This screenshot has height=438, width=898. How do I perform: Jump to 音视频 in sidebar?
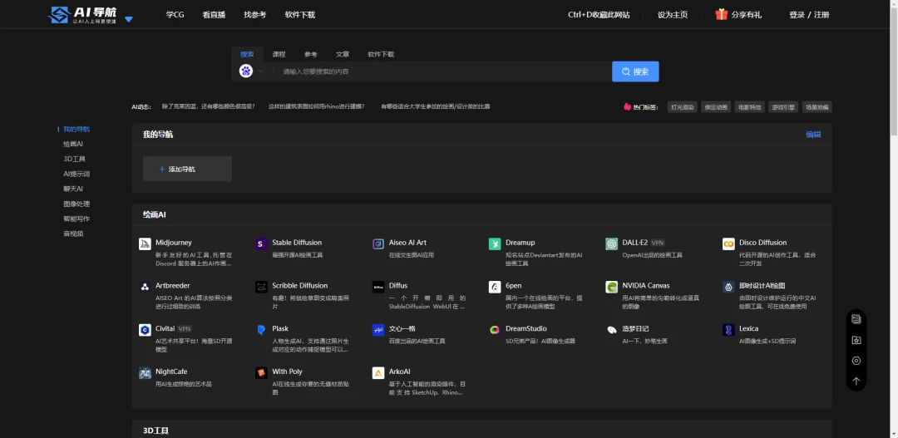(73, 234)
